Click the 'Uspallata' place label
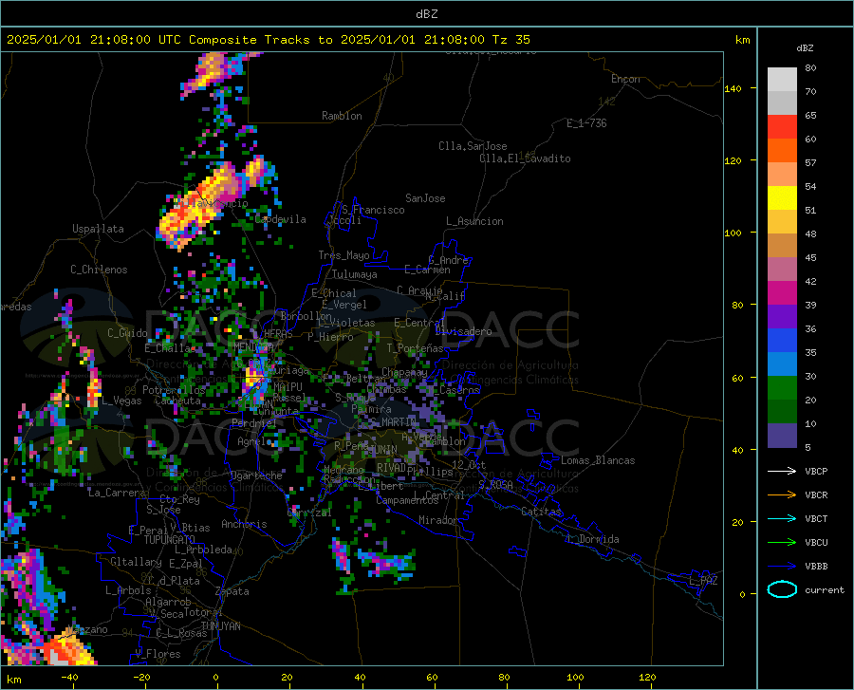This screenshot has width=854, height=690. tap(98, 229)
